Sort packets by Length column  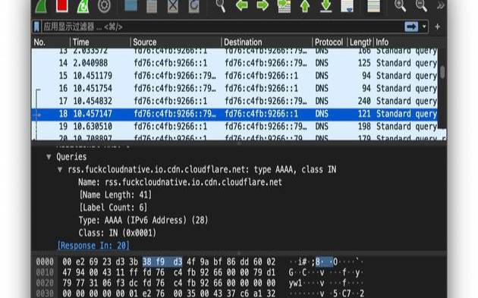coord(360,42)
